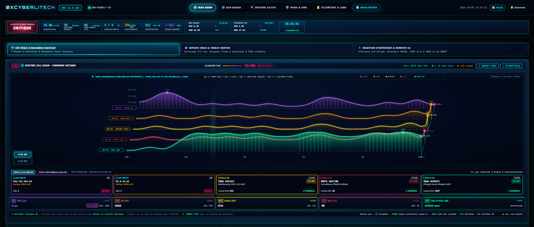Select the Kill Chain & Dosimètre Sentinel panel
Screen dimensions: 534x227
93,49
